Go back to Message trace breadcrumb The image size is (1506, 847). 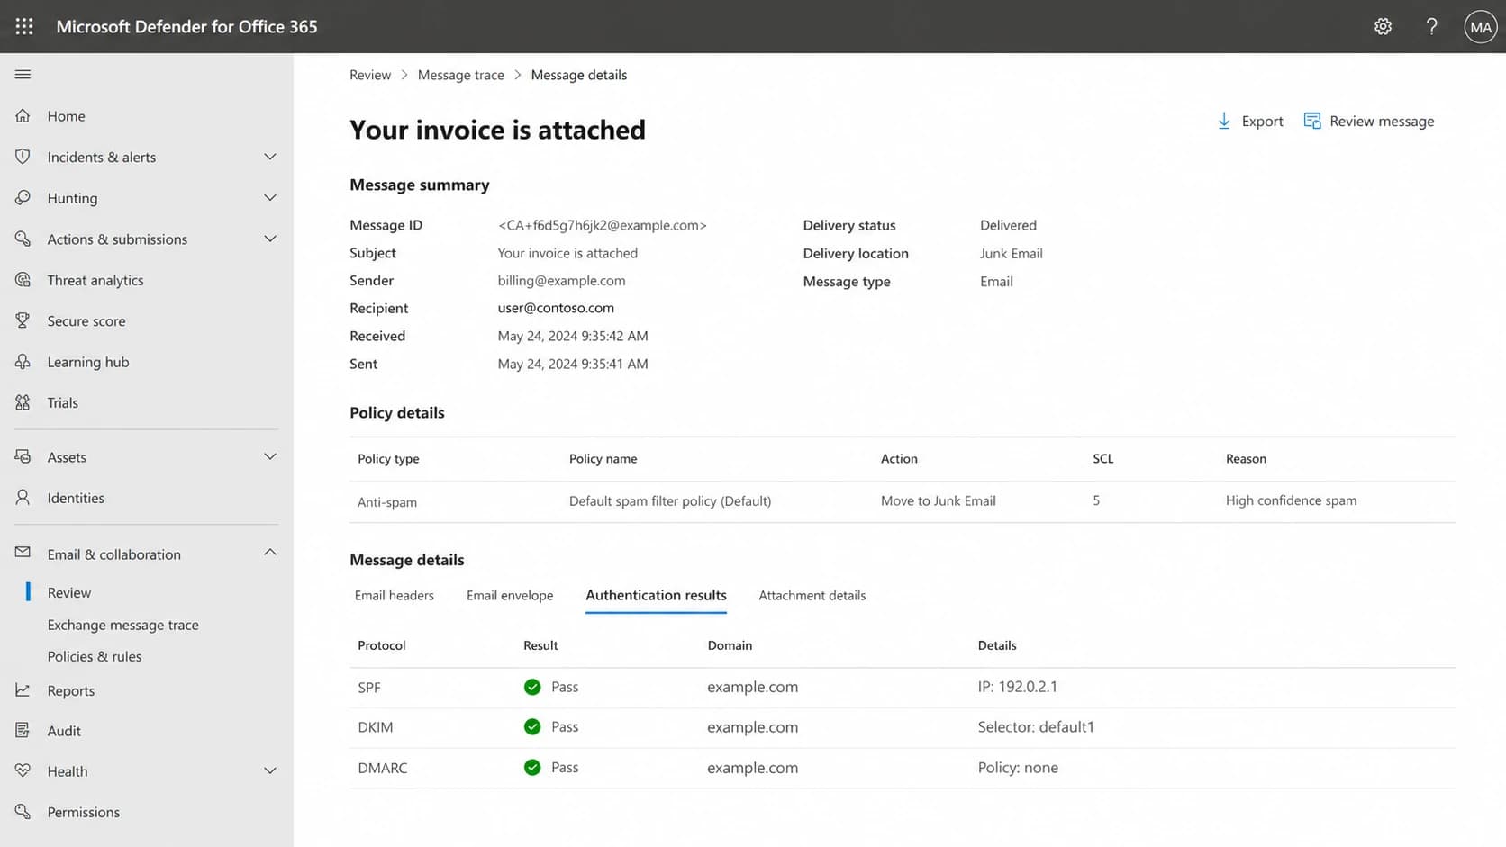[x=461, y=75]
